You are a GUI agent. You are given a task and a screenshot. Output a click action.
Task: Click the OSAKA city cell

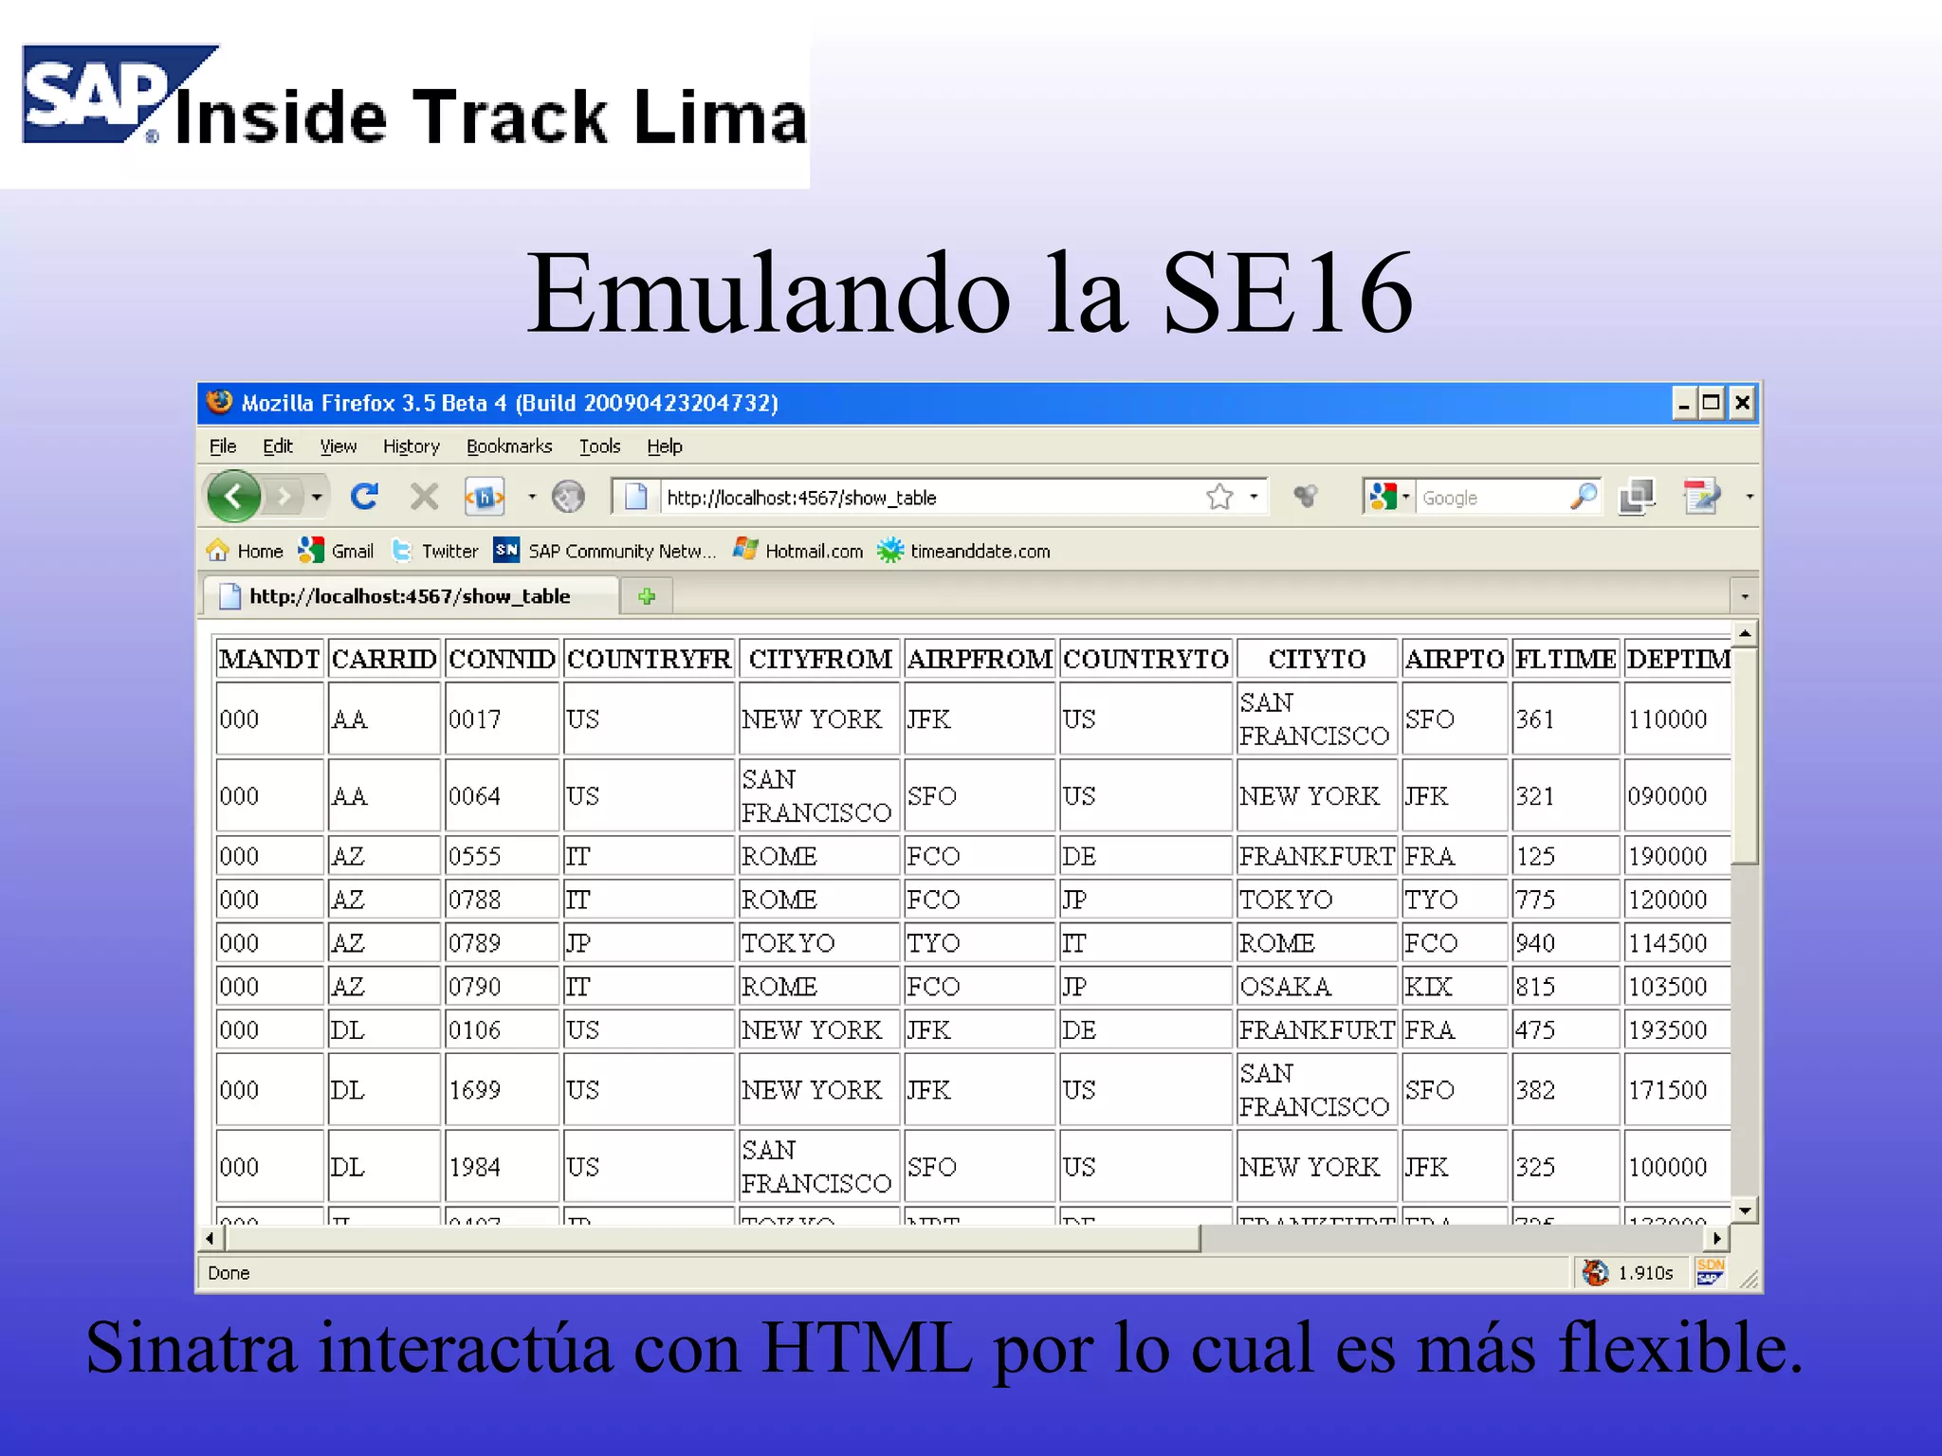pyautogui.click(x=1316, y=987)
